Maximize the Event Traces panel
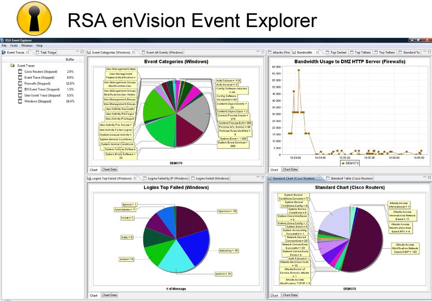Screen dimensions: 432x301 click(x=82, y=51)
